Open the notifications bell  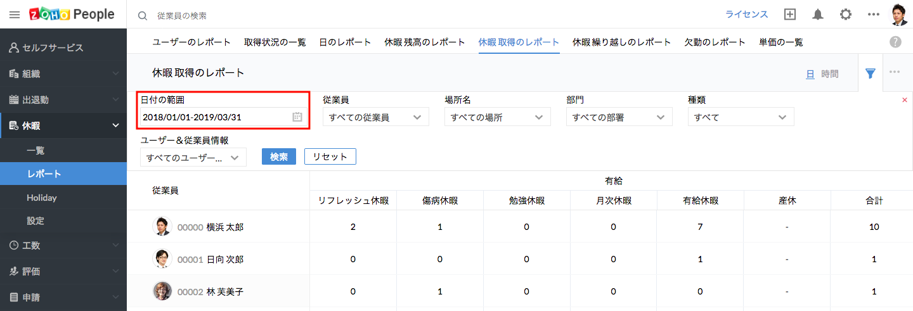point(818,15)
